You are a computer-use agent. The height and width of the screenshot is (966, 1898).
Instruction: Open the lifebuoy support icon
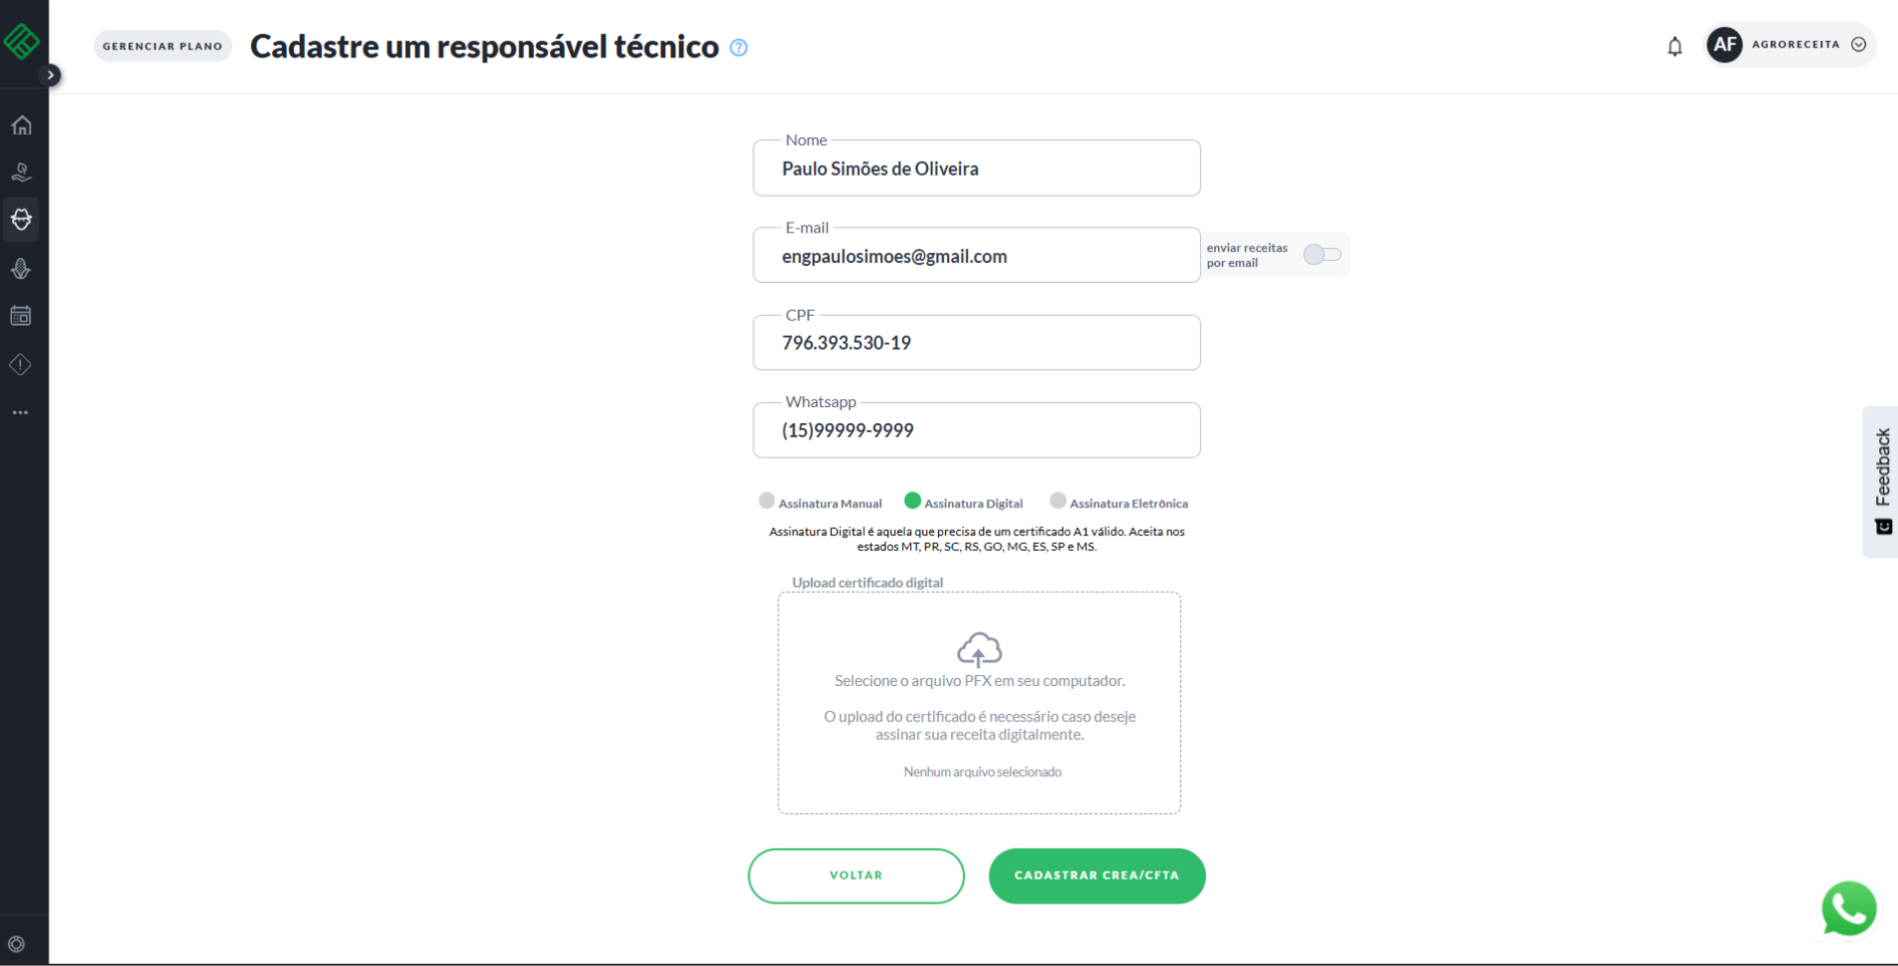click(x=17, y=944)
